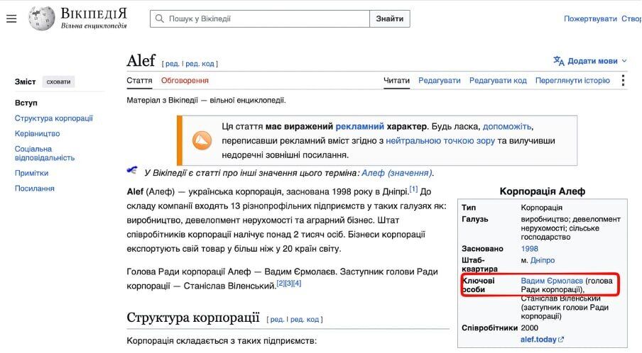Image resolution: width=642 pixels, height=353 pixels.
Task: Hide the table of contents with сховати
Action: [x=58, y=82]
